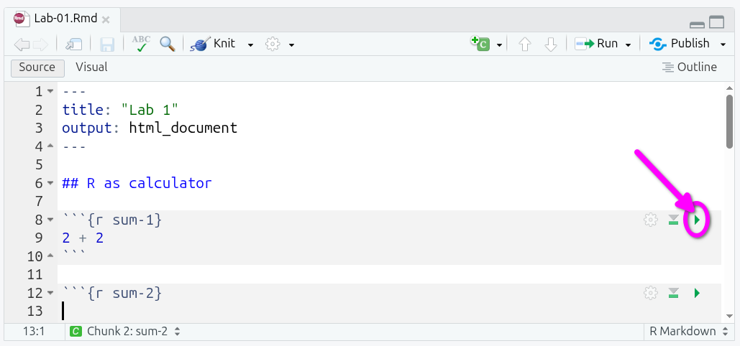
Task: Open the Knit options dropdown arrow
Action: click(x=250, y=45)
